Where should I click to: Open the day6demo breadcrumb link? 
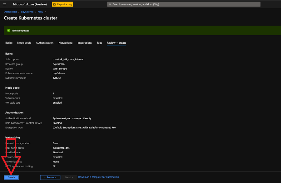(x=27, y=12)
